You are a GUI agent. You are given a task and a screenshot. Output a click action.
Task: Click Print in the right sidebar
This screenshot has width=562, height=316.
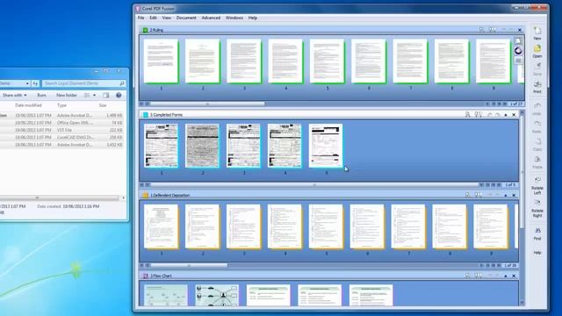pos(537,87)
